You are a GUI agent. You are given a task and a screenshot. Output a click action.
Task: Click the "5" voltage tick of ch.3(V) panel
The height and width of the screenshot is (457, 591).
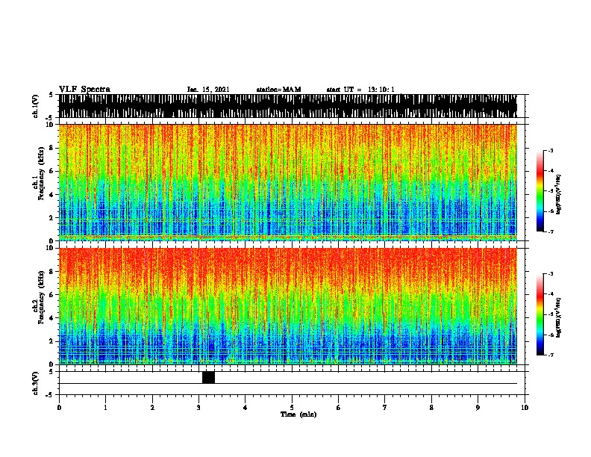(52, 372)
